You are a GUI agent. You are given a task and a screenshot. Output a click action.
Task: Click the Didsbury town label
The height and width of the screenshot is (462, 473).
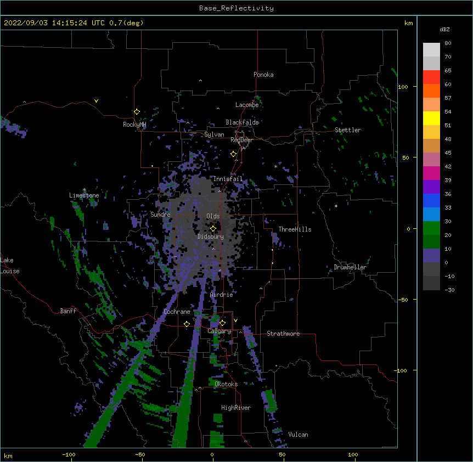click(211, 236)
